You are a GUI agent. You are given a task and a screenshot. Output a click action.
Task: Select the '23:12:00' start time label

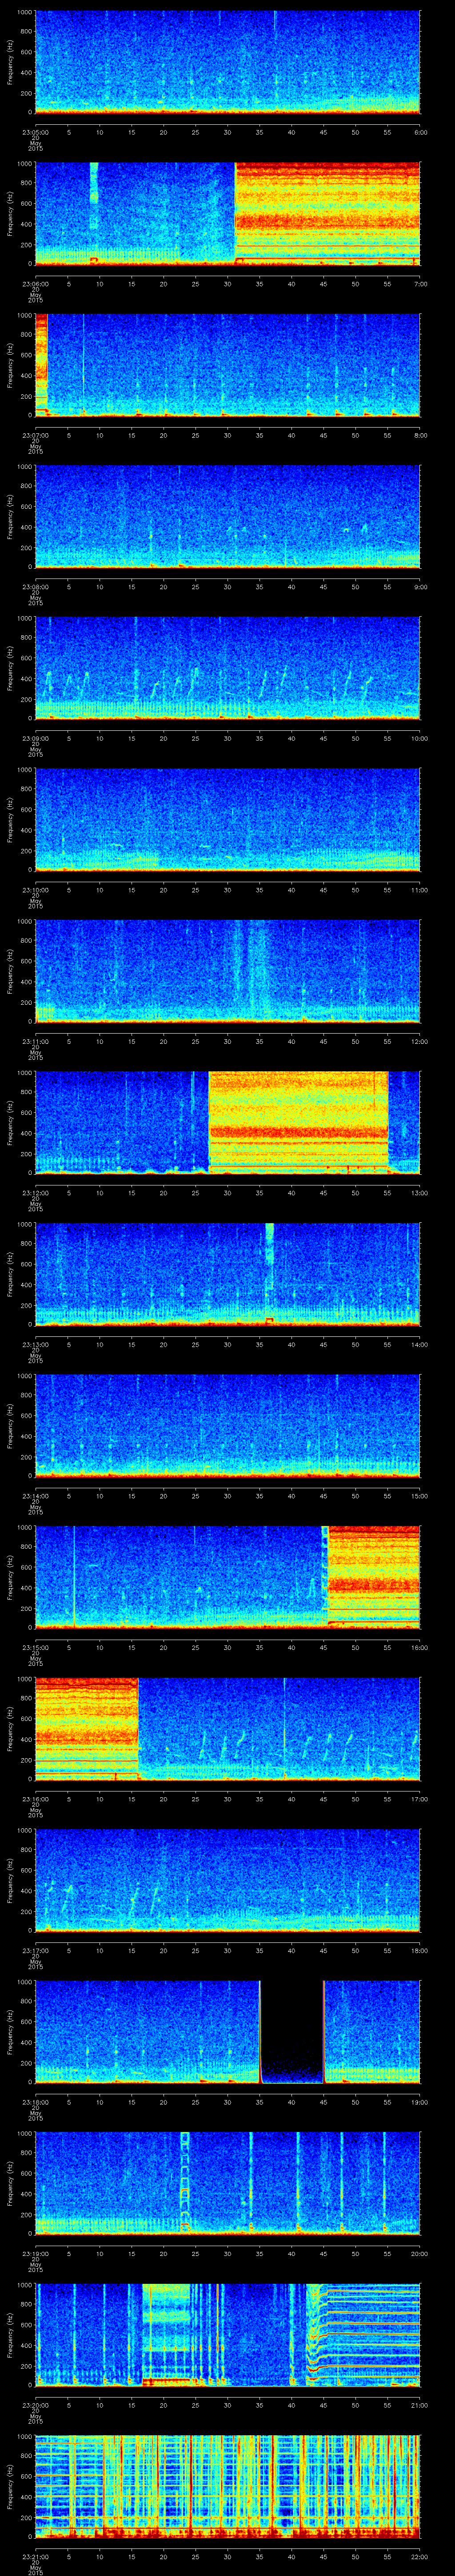35,1193
